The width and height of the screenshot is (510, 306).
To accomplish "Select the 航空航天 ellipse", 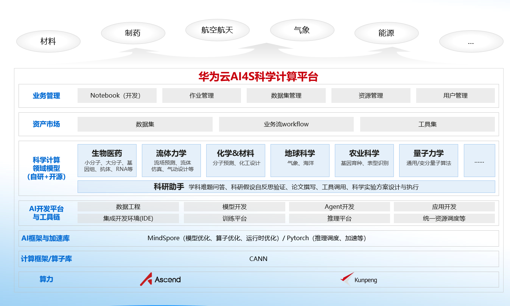I will [218, 30].
